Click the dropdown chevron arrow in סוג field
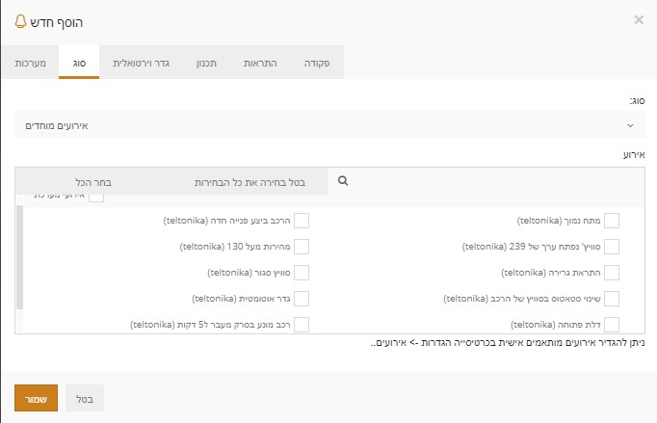 click(630, 124)
